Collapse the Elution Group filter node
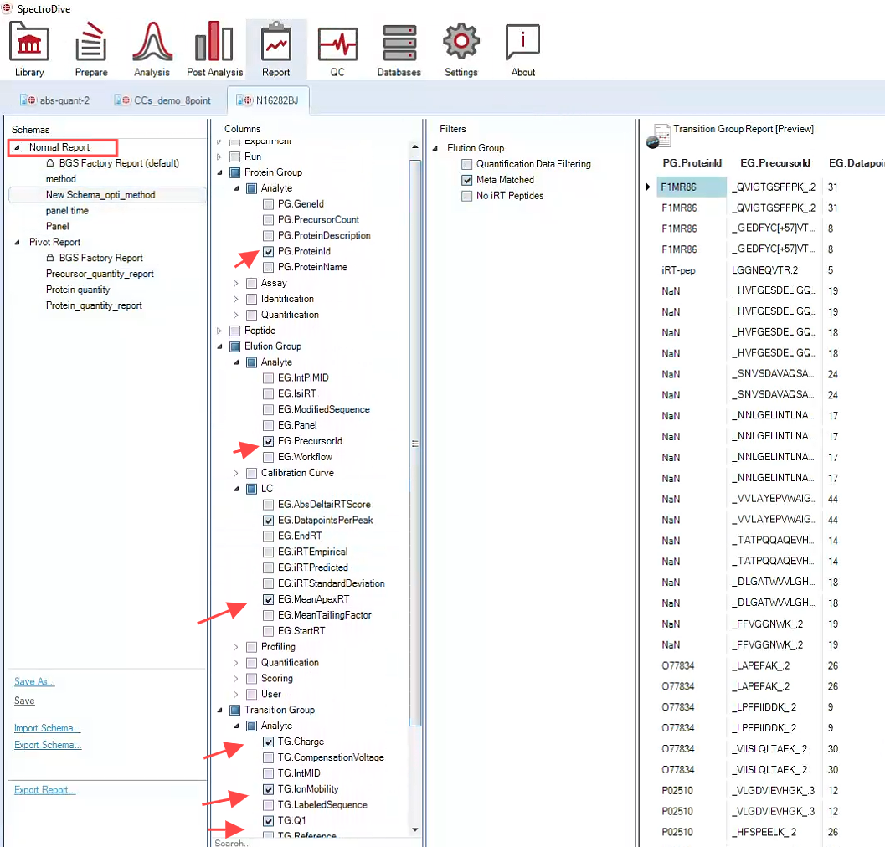The height and width of the screenshot is (847, 885). [x=435, y=148]
